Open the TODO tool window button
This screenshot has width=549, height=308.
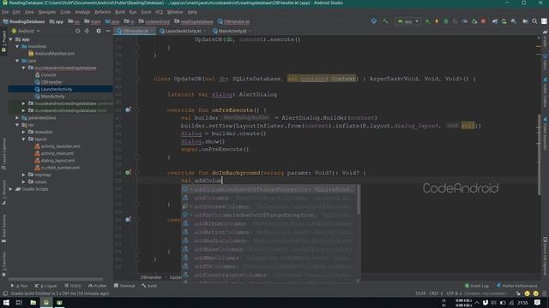tap(72, 286)
